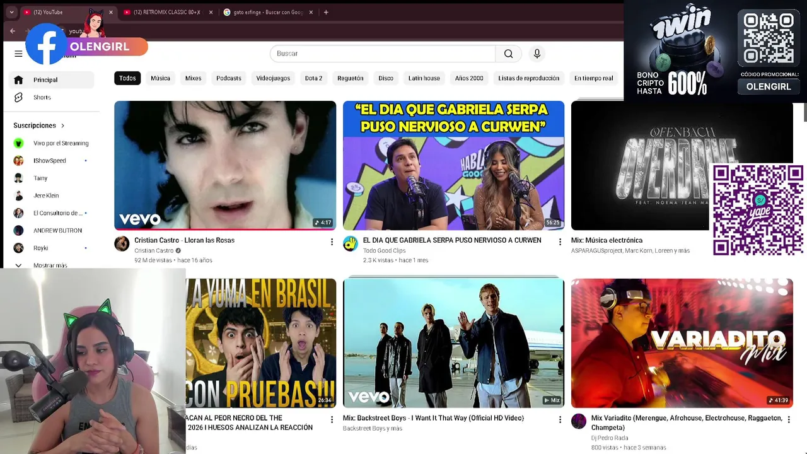The width and height of the screenshot is (807, 454).
Task: Play the CON PRUEBAS video thumbnail
Action: [261, 343]
